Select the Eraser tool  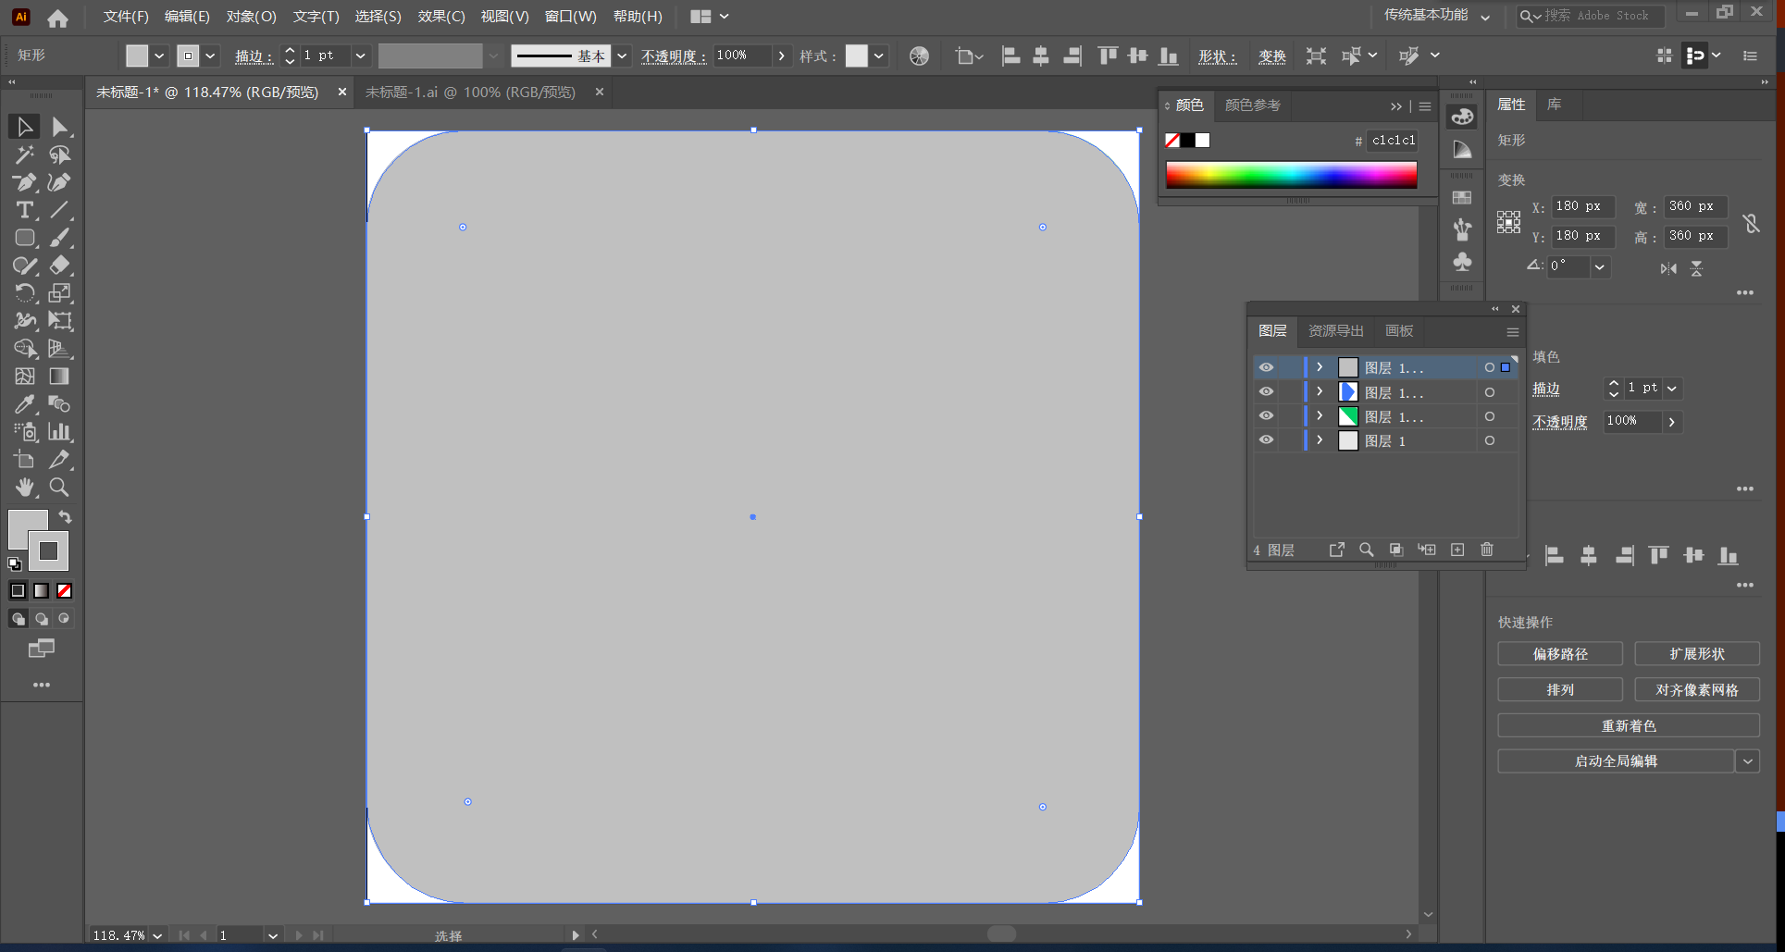[x=60, y=266]
